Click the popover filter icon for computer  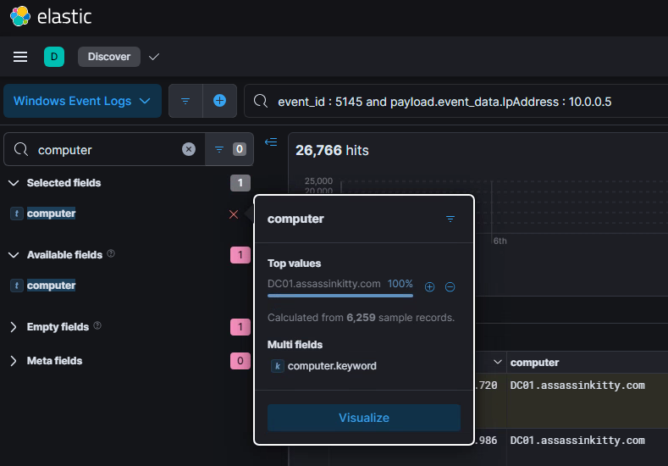click(x=450, y=219)
